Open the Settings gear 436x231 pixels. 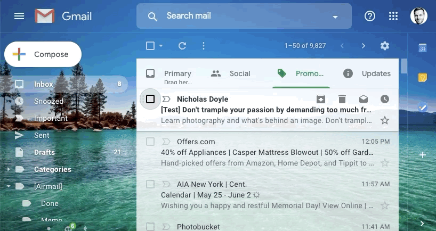385,46
